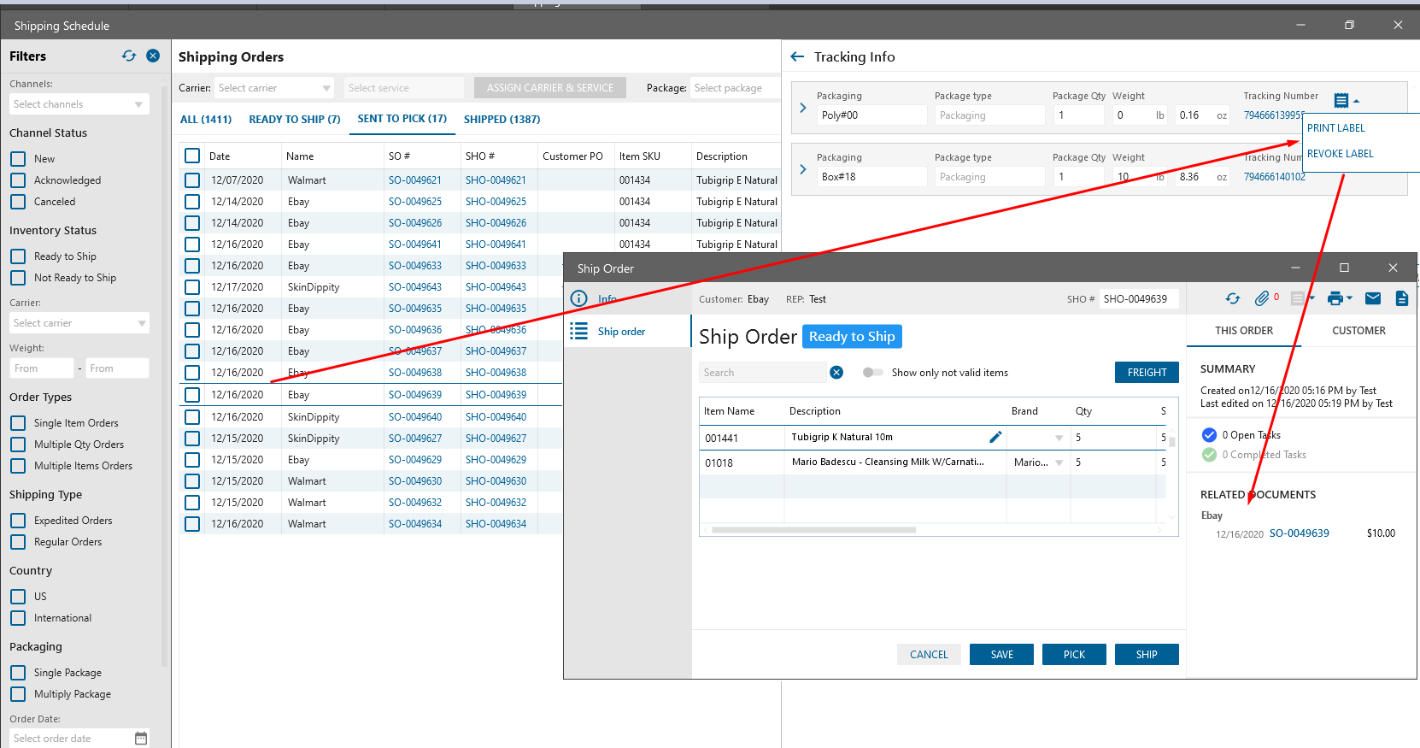This screenshot has width=1420, height=748.
Task: Open related document SO-0049639 link
Action: click(x=1299, y=533)
